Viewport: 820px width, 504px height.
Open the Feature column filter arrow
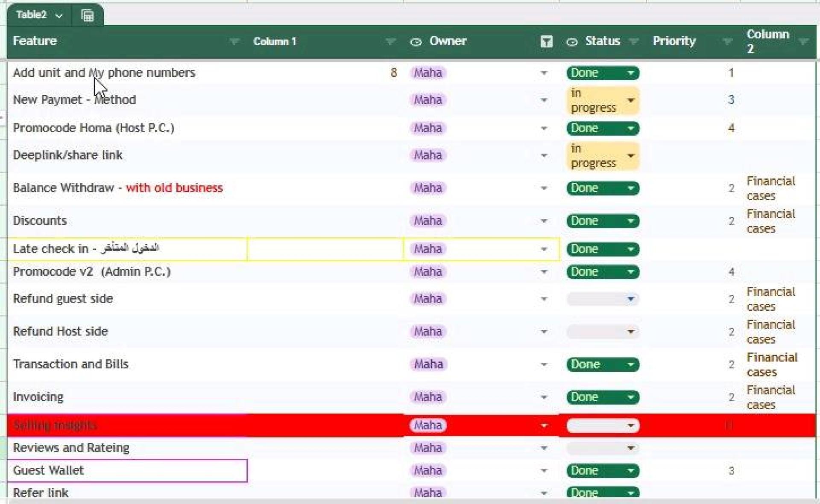click(x=234, y=41)
